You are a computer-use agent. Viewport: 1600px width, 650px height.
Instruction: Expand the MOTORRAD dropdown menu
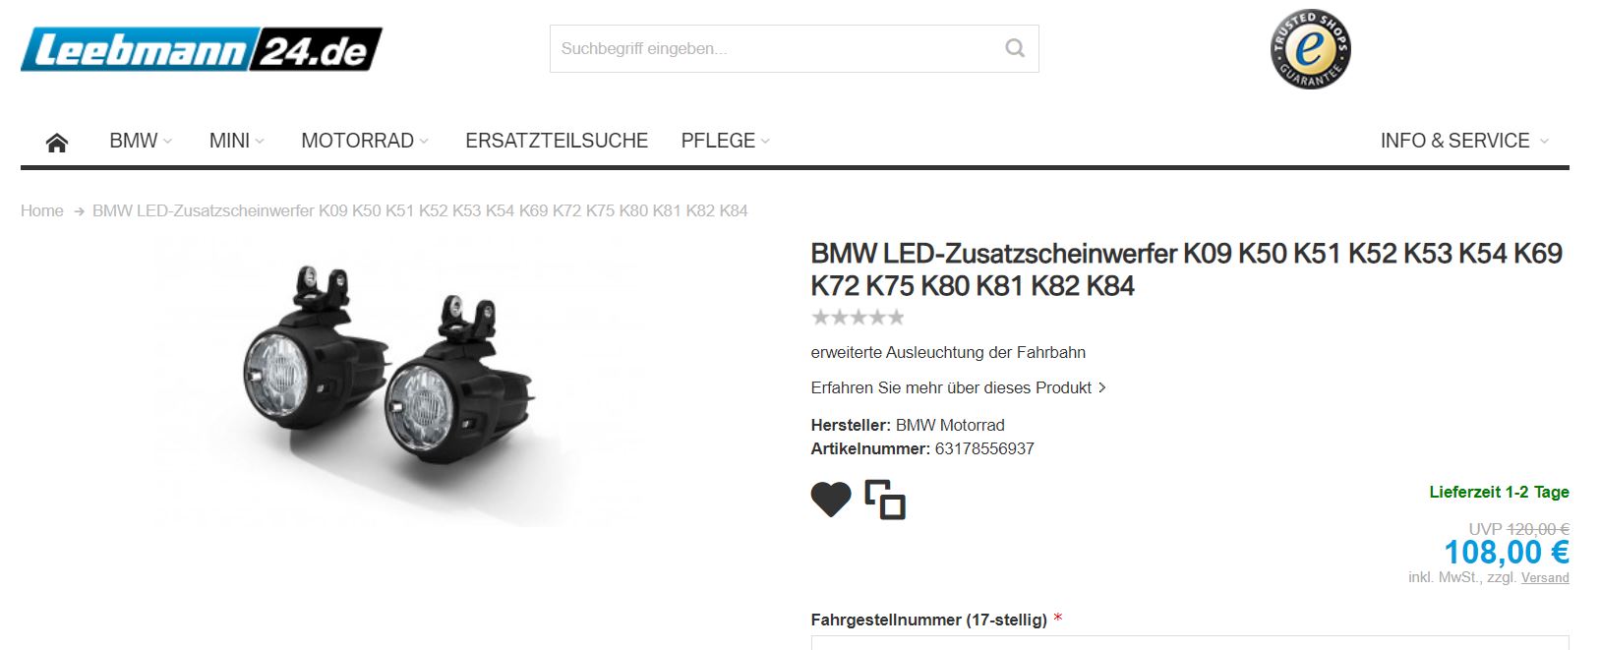pyautogui.click(x=365, y=141)
